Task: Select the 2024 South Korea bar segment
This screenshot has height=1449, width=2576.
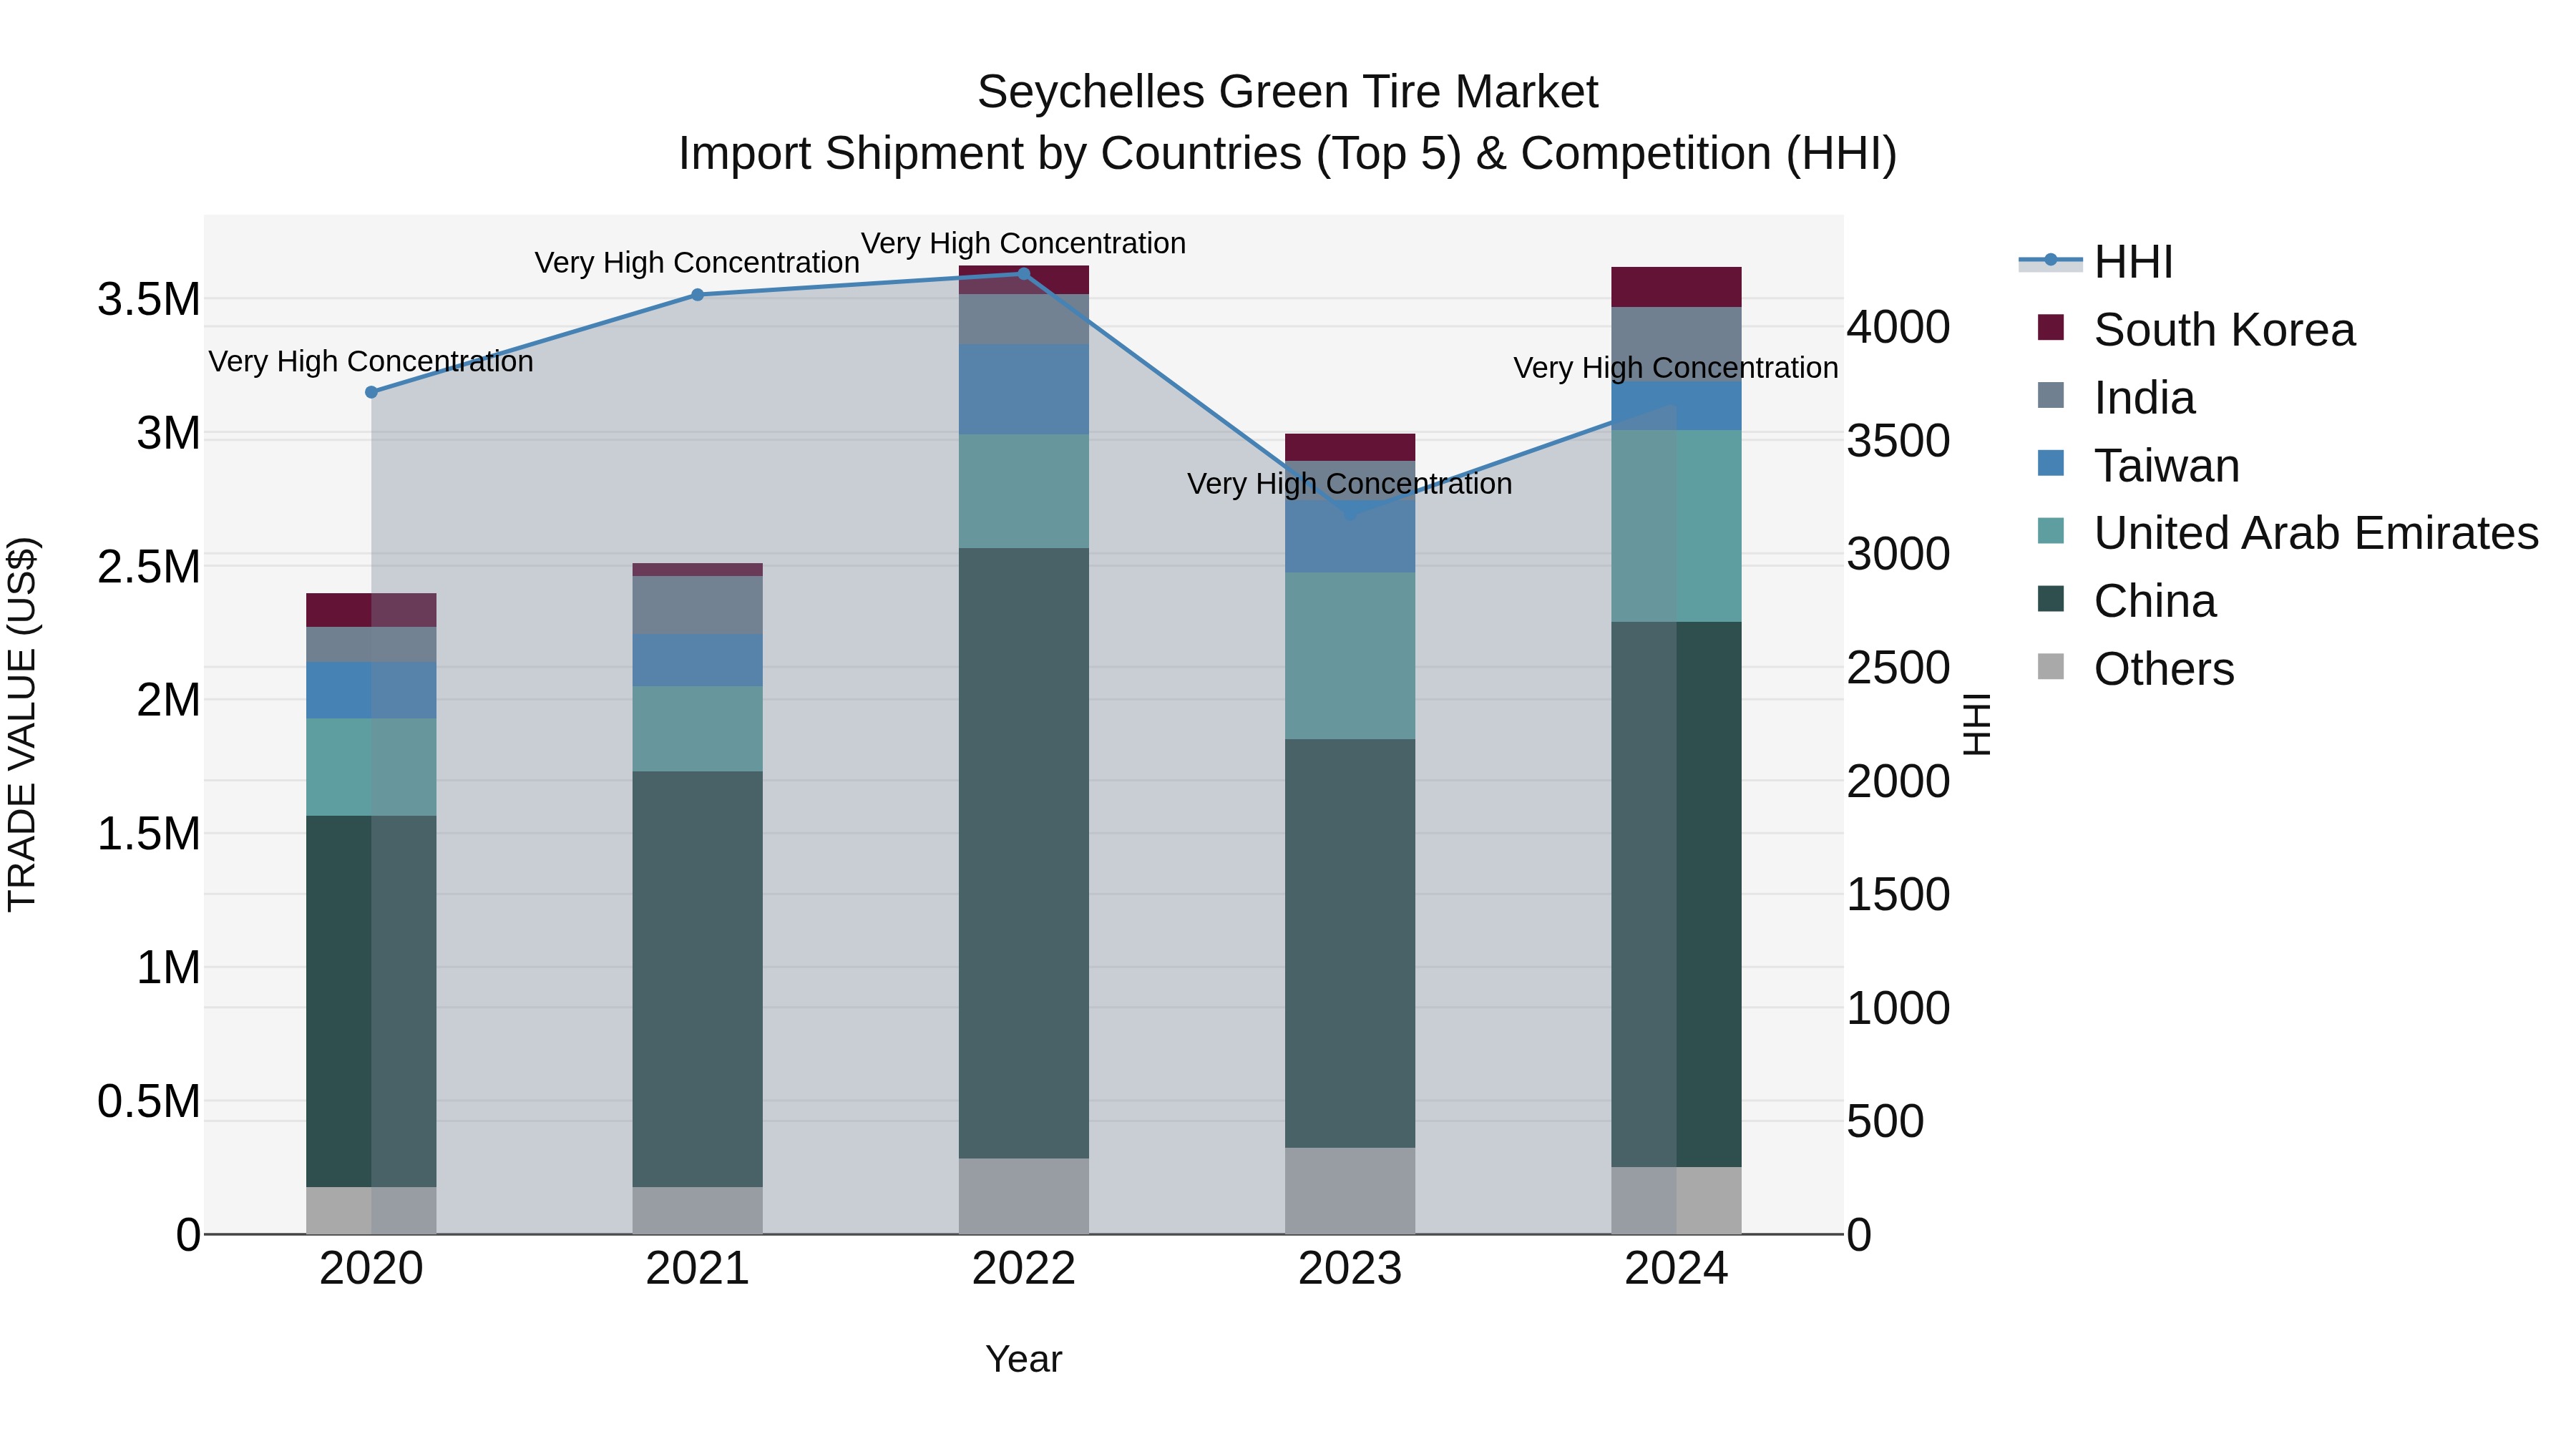Action: click(x=1676, y=287)
